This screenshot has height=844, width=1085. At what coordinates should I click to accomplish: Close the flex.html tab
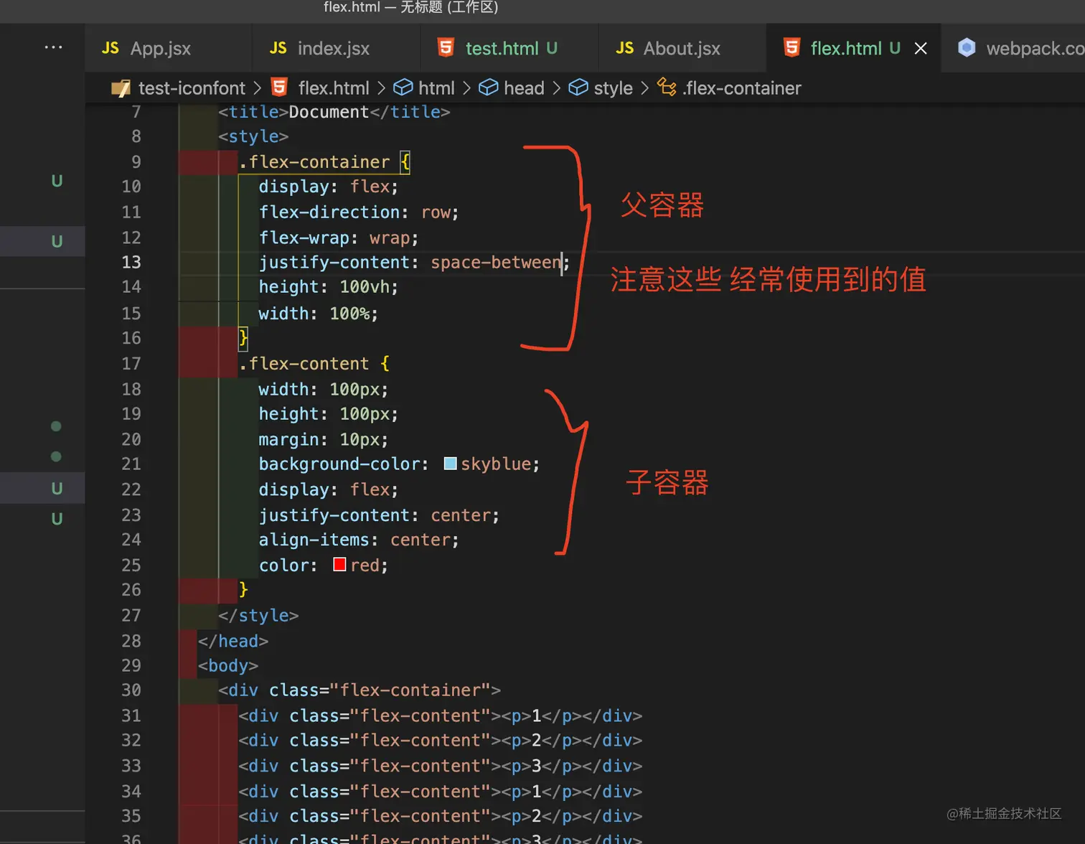coord(921,48)
